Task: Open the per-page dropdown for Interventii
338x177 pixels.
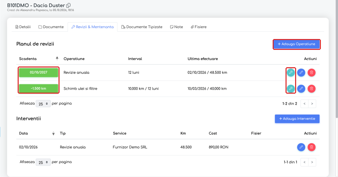Action: (43, 162)
